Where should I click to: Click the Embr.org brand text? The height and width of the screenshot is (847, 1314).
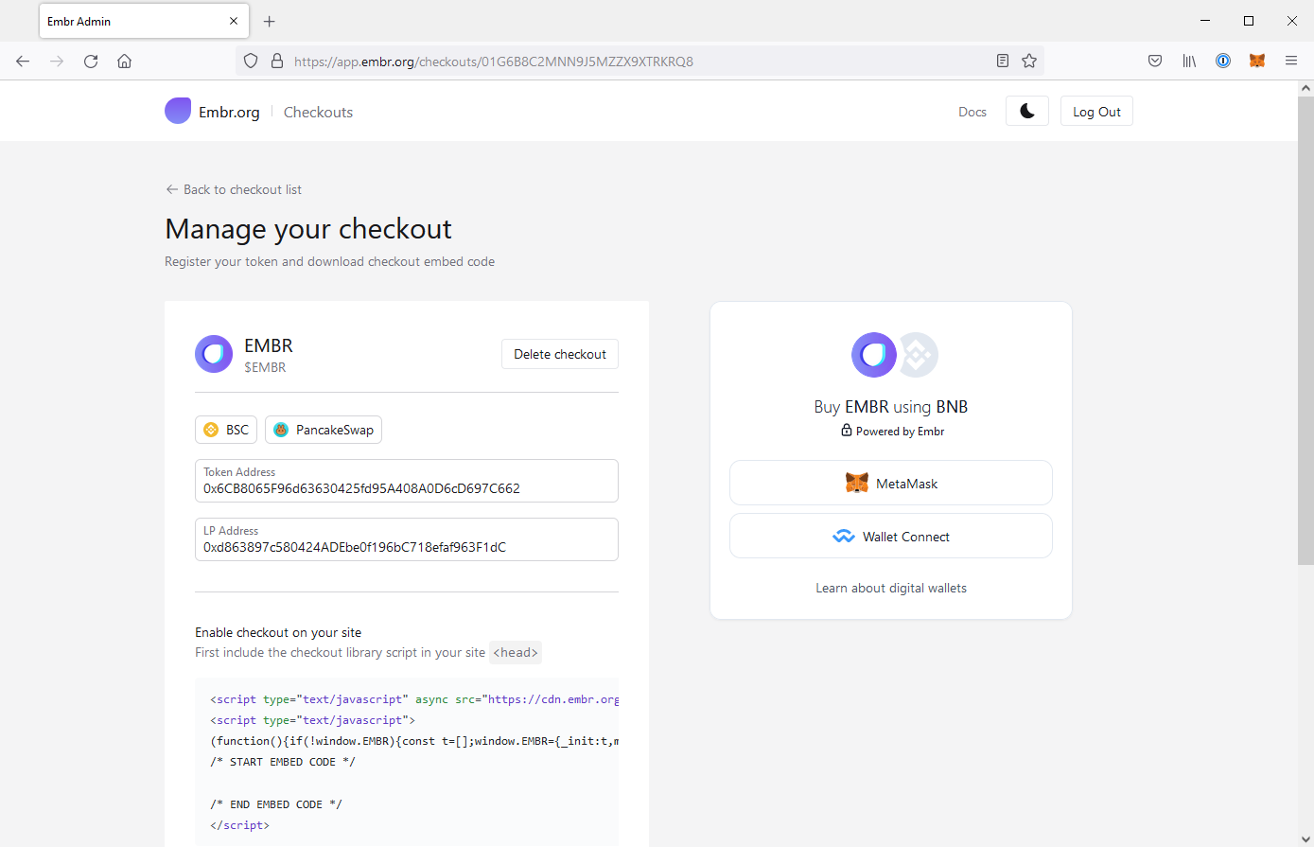(229, 112)
